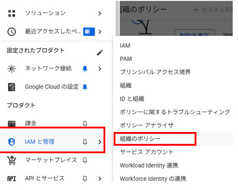
Task: Open Workload Identity 連携
Action: coord(149,165)
